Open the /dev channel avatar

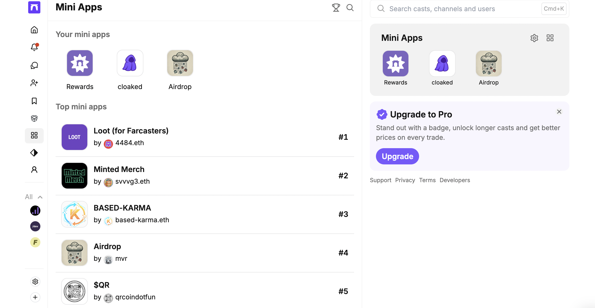pos(35,226)
